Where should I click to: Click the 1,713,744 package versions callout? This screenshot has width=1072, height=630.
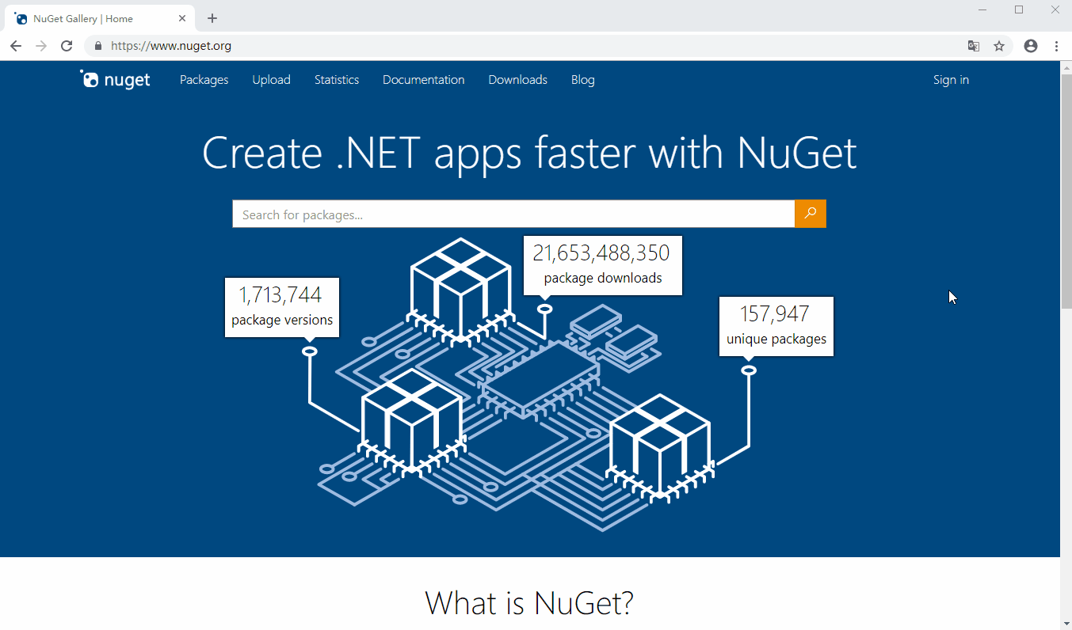[x=282, y=307]
